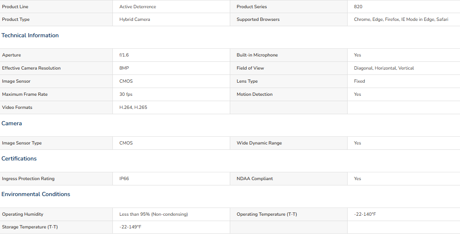Click the Certifications section heading
Image resolution: width=460 pixels, height=237 pixels.
pos(19,158)
